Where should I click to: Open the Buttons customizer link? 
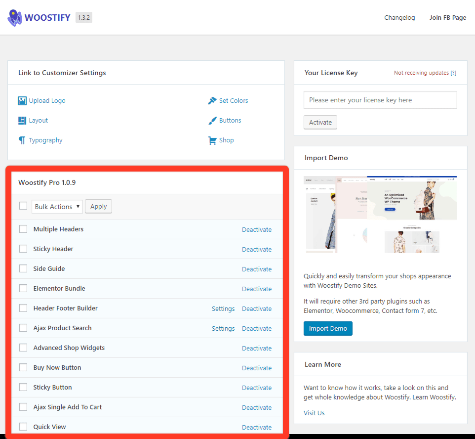[230, 121]
